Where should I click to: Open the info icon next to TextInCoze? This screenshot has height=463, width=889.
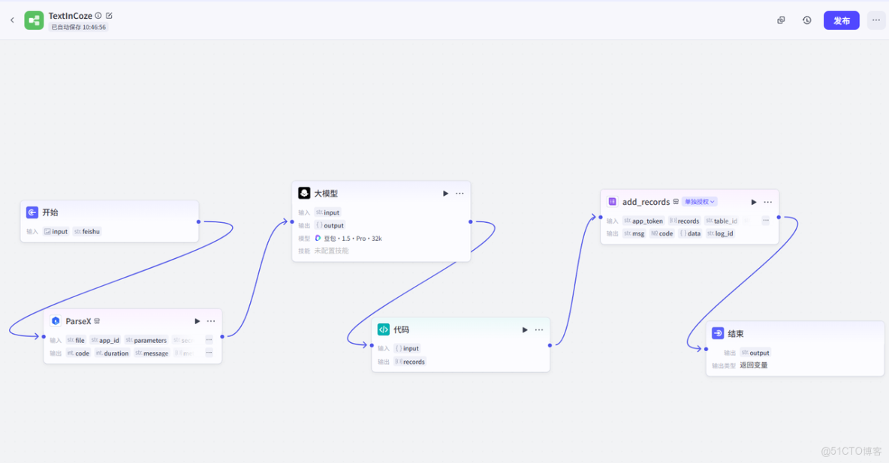98,15
